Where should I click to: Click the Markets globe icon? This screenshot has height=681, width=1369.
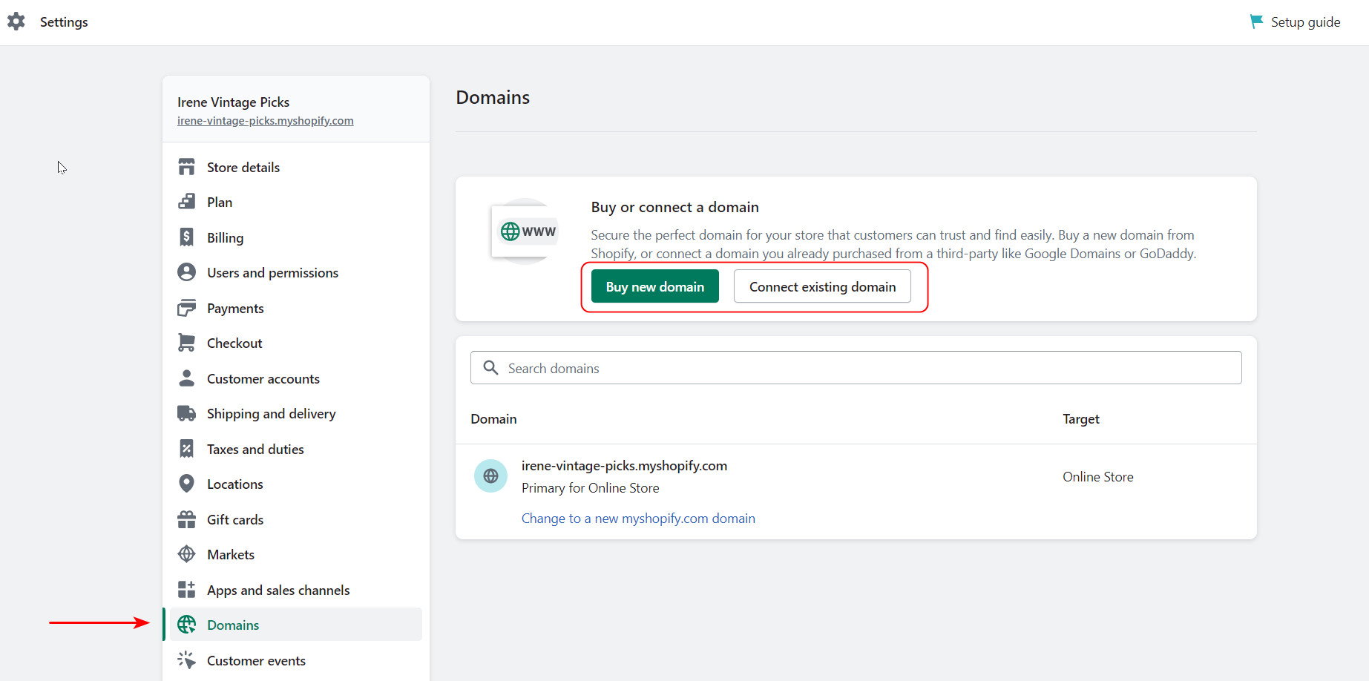pos(186,554)
